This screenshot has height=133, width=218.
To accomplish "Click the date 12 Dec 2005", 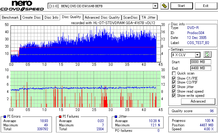I will pyautogui.click(x=197, y=38).
